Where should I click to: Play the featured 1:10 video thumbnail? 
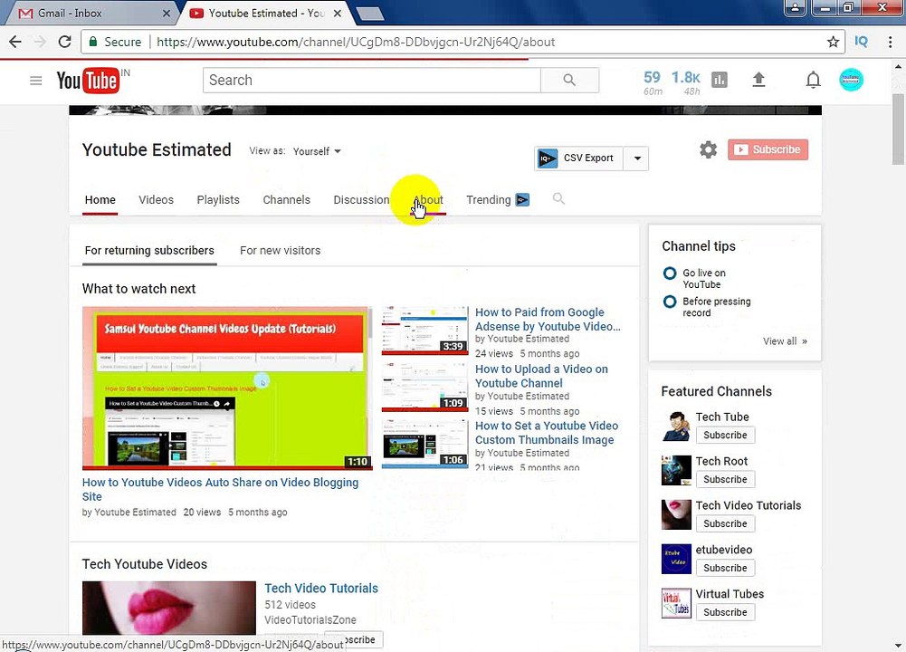click(228, 388)
